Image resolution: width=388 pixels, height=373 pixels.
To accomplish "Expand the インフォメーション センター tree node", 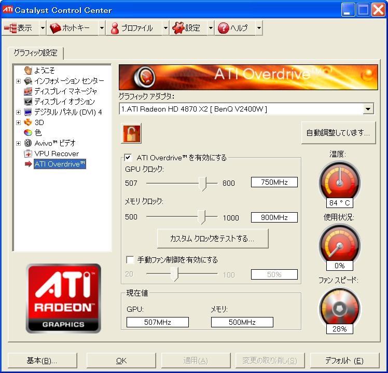I will 18,81.
